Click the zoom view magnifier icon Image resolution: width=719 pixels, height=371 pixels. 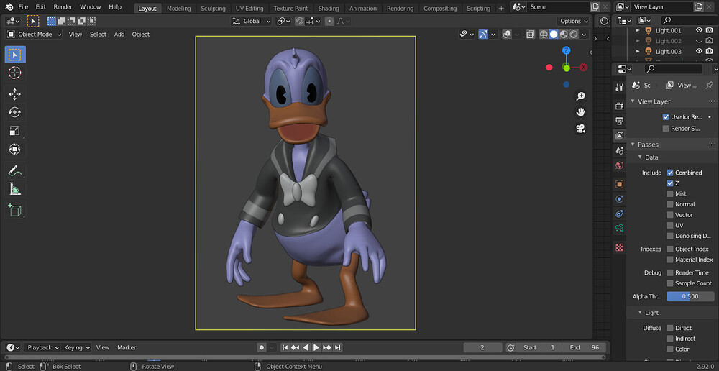(x=580, y=96)
